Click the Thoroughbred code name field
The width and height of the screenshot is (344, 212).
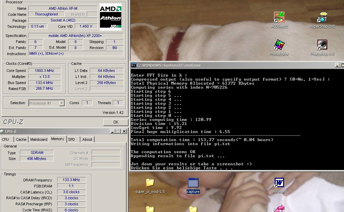pyautogui.click(x=46, y=14)
